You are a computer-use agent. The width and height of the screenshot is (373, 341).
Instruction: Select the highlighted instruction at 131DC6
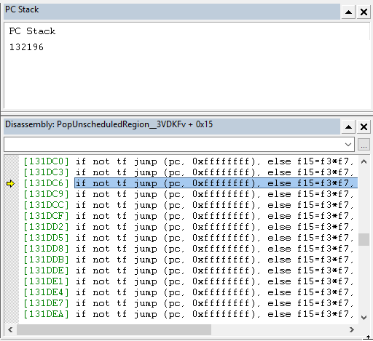[x=216, y=183]
